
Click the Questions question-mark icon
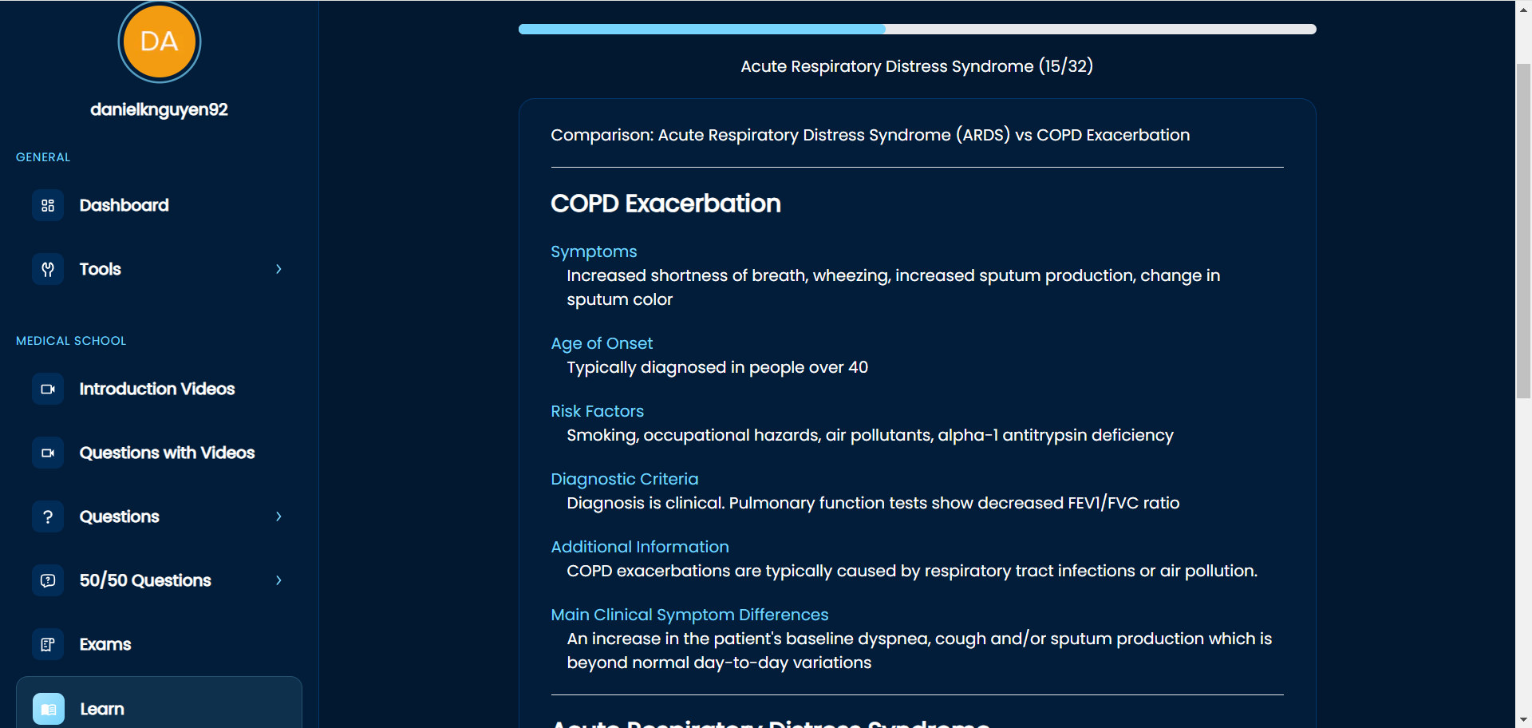click(x=48, y=516)
